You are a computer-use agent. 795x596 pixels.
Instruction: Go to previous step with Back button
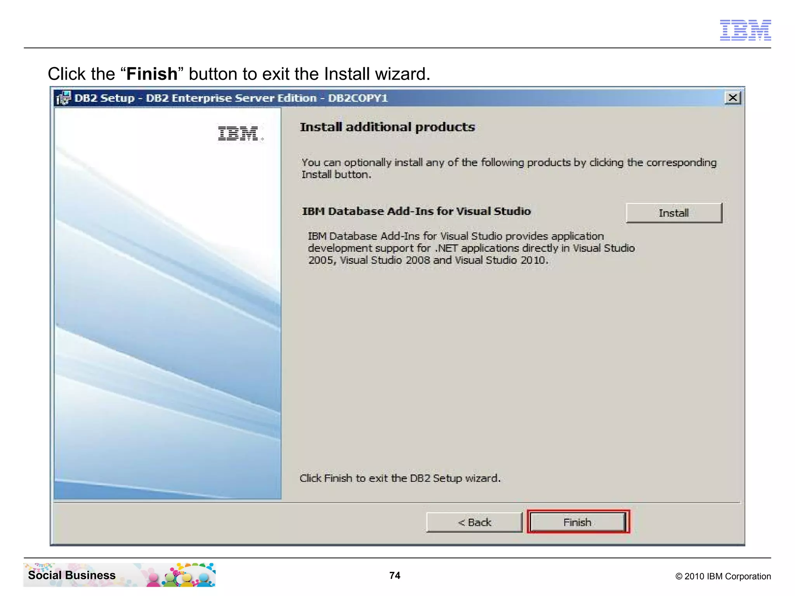pos(474,522)
